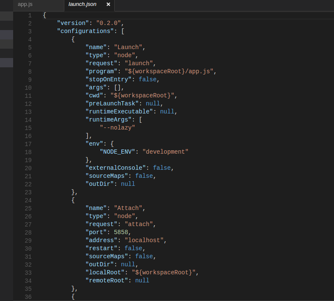Close the launch.json tab
Viewport: 334px width, 301px height.
click(108, 4)
